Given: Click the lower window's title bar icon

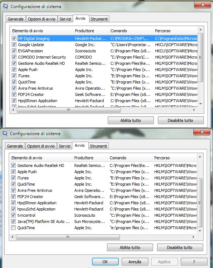Looking at the screenshot, I should point(5,133).
